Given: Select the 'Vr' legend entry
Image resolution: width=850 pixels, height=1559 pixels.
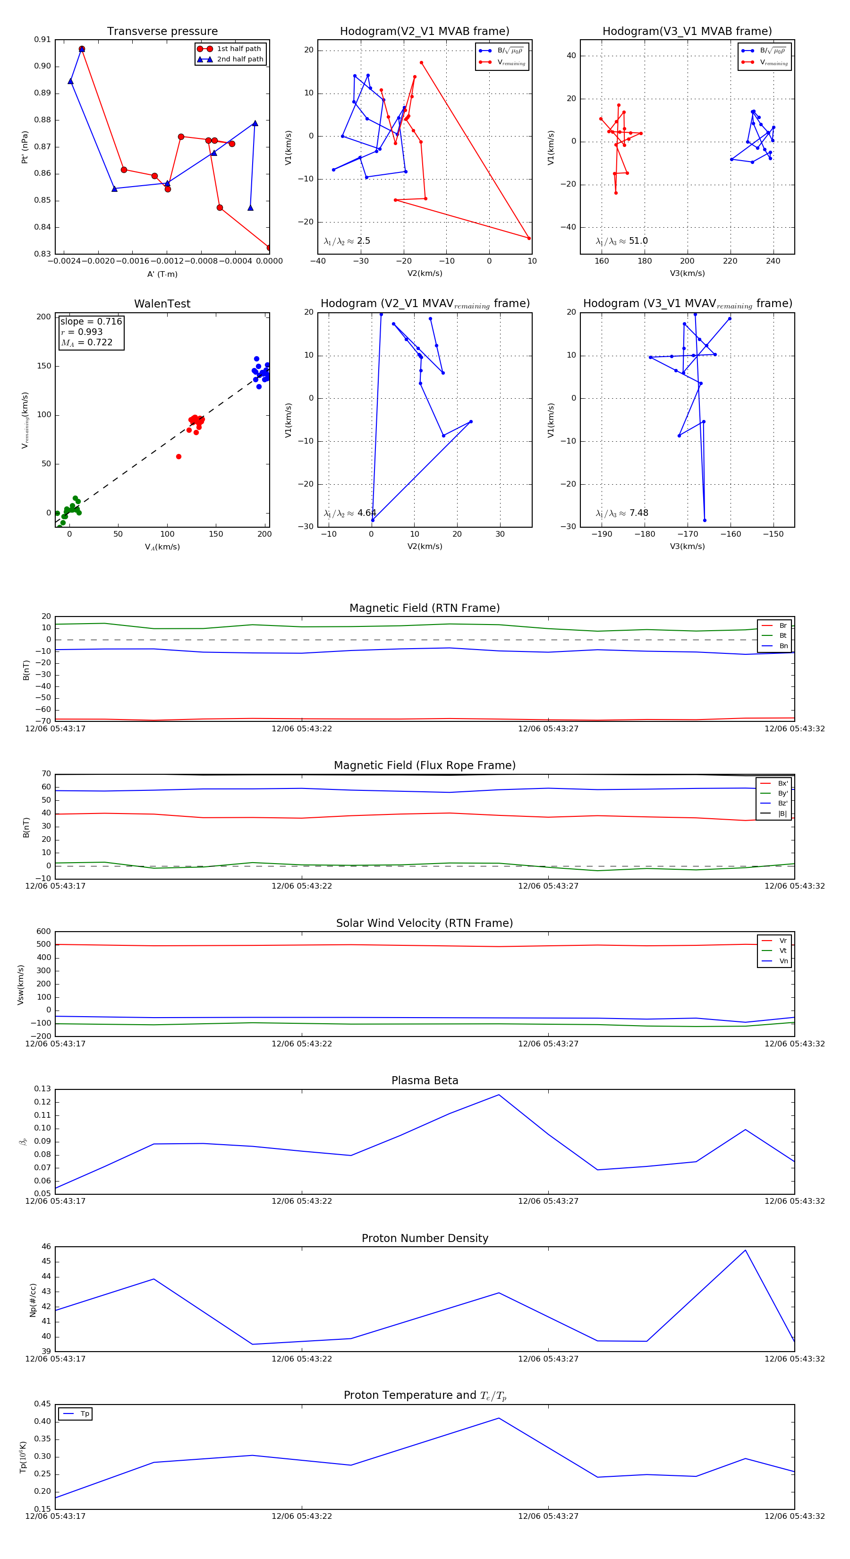Looking at the screenshot, I should [774, 941].
